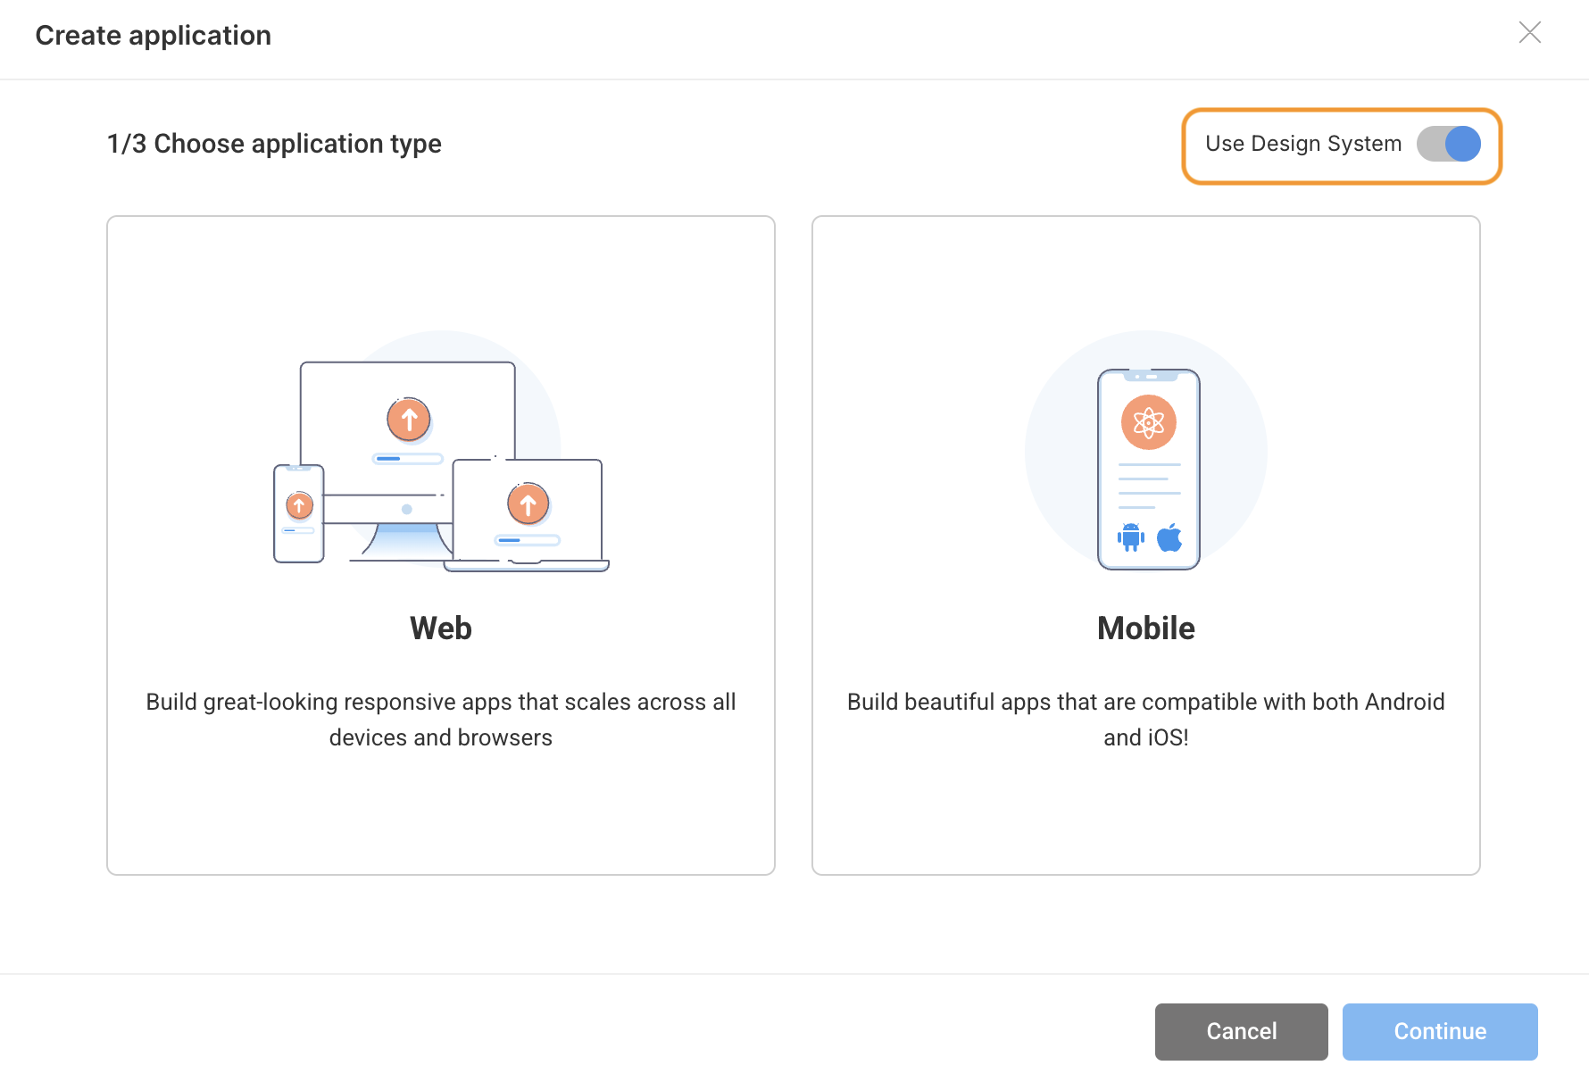Image resolution: width=1589 pixels, height=1082 pixels.
Task: Click the "Use Design System" label text
Action: click(x=1302, y=144)
